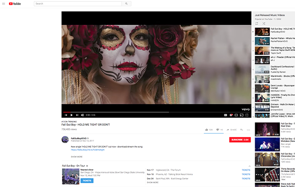Toggle shuffle for the playlist

pyautogui.click(x=264, y=23)
